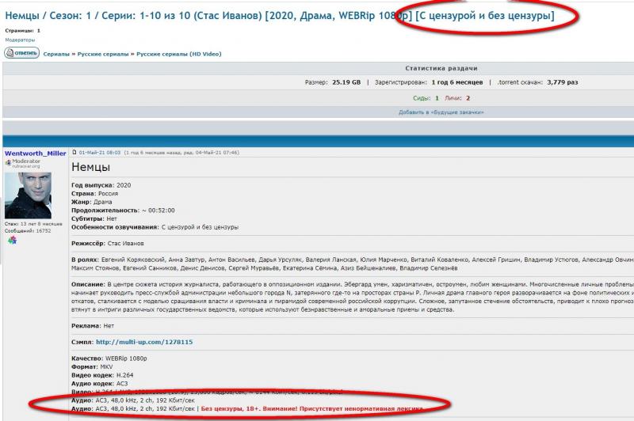Click the 'Ответить' reply button
634x421 pixels.
coord(21,53)
